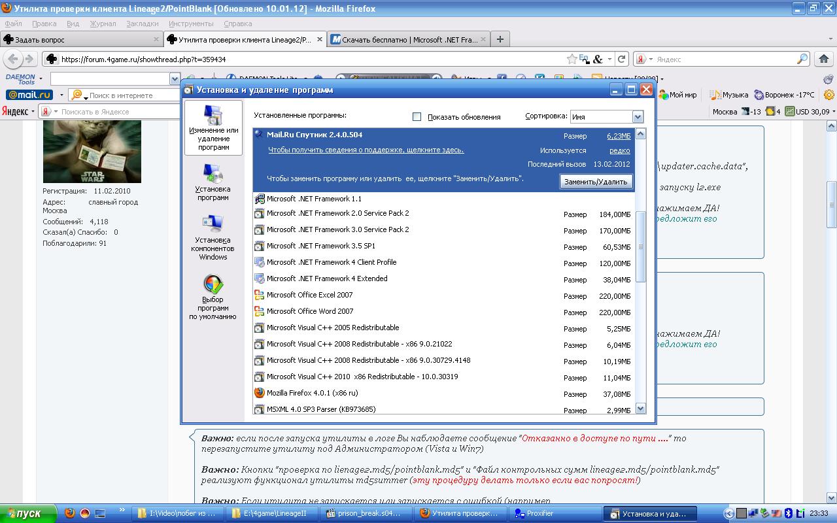
Task: Click the language flag icon in tray
Action: pos(776,513)
